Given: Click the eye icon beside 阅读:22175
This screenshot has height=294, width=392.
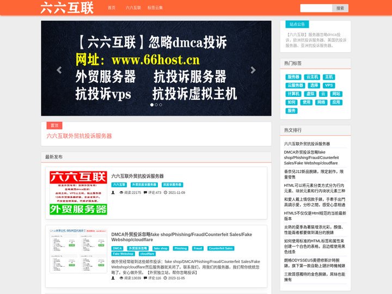Looking at the screenshot, I should click(x=121, y=193).
